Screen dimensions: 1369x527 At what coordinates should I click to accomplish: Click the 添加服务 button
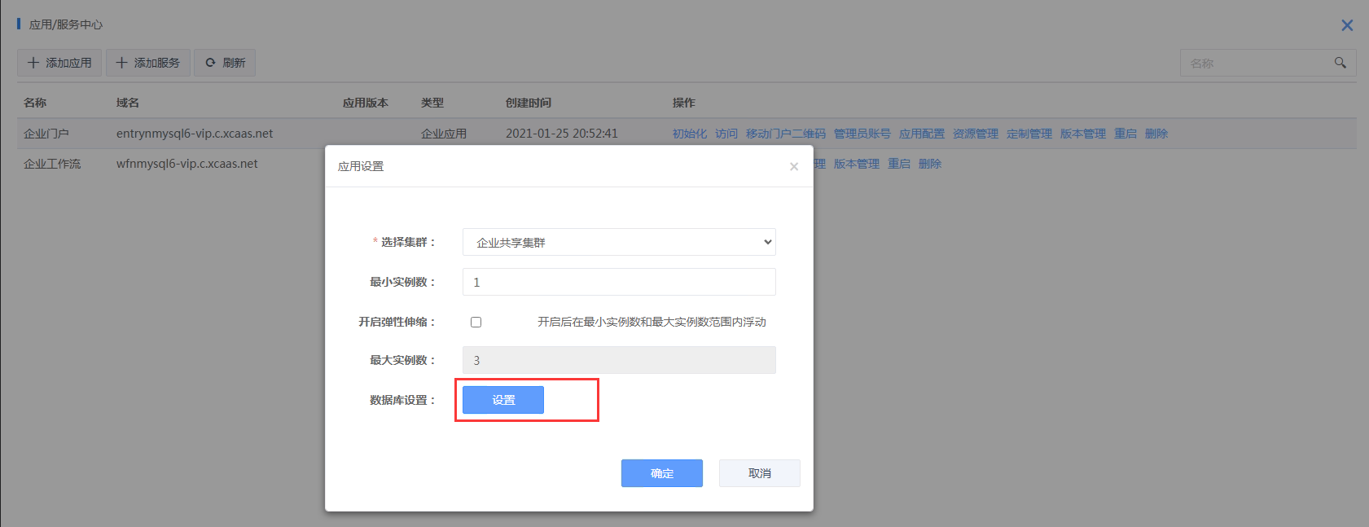[147, 63]
